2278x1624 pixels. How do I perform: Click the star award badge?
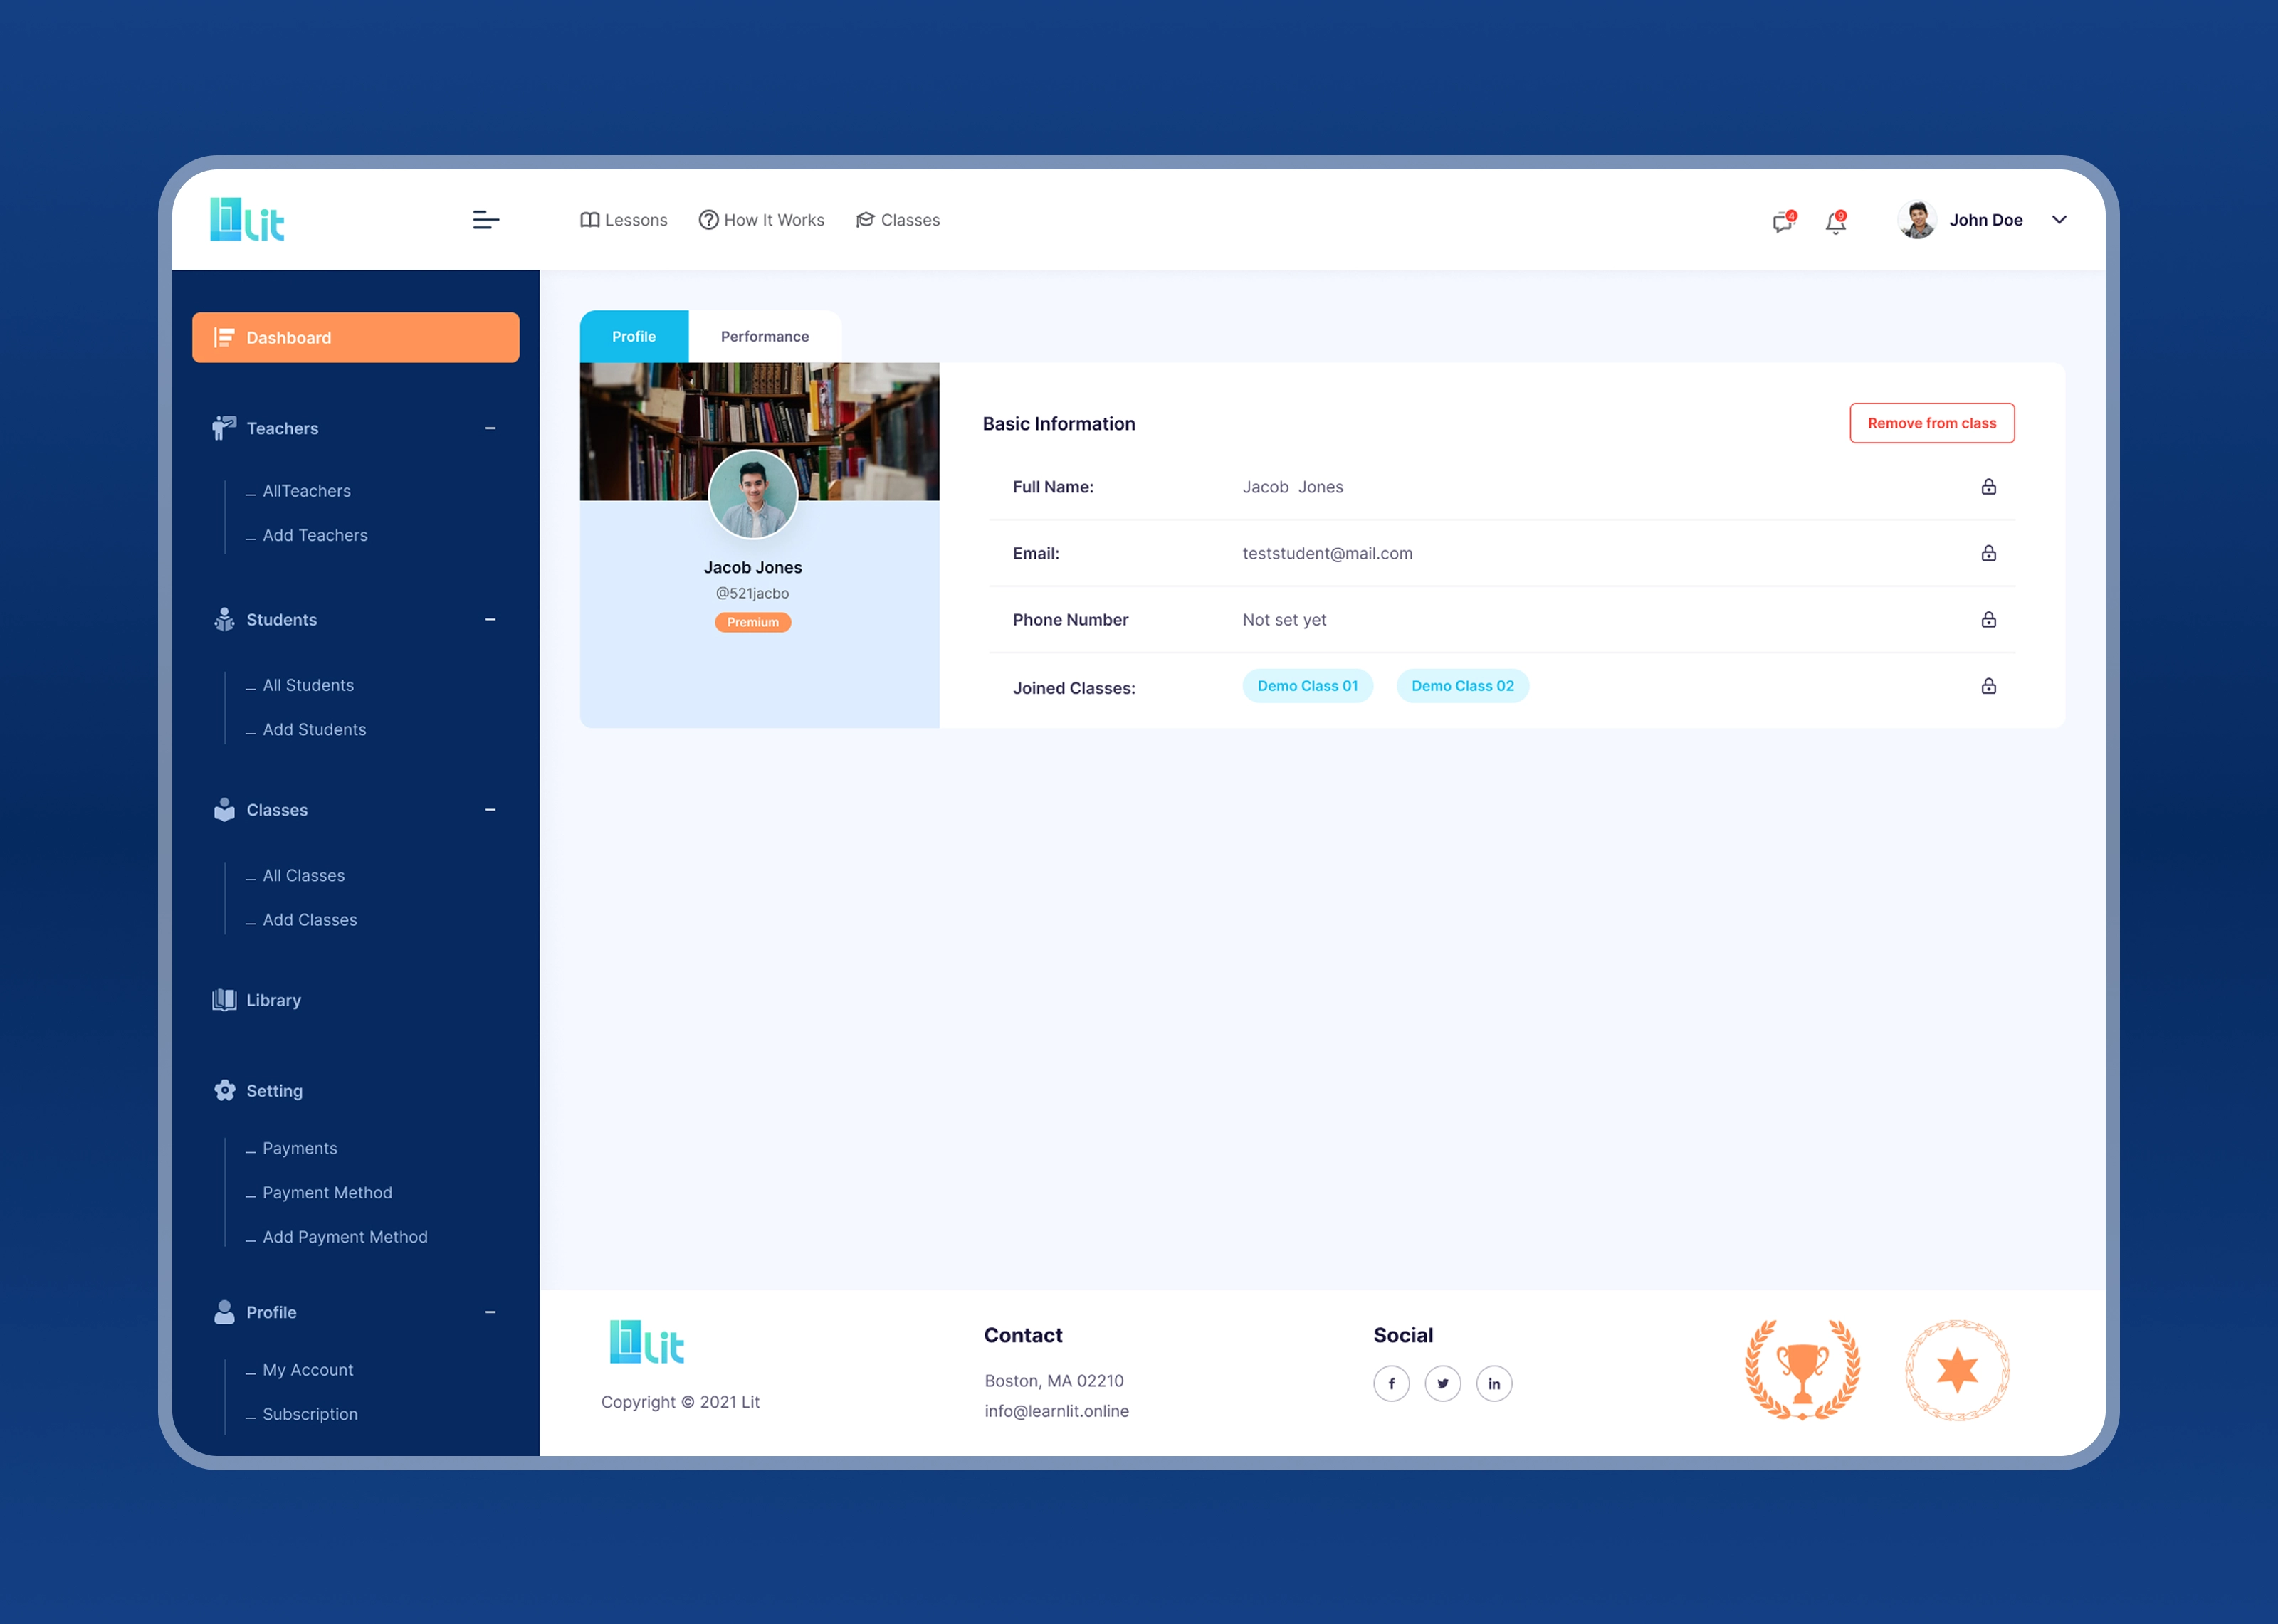[1958, 1370]
